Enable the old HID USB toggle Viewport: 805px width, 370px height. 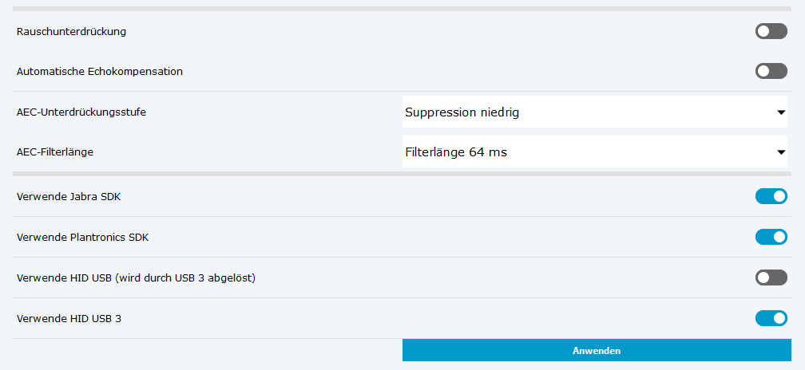pos(771,277)
